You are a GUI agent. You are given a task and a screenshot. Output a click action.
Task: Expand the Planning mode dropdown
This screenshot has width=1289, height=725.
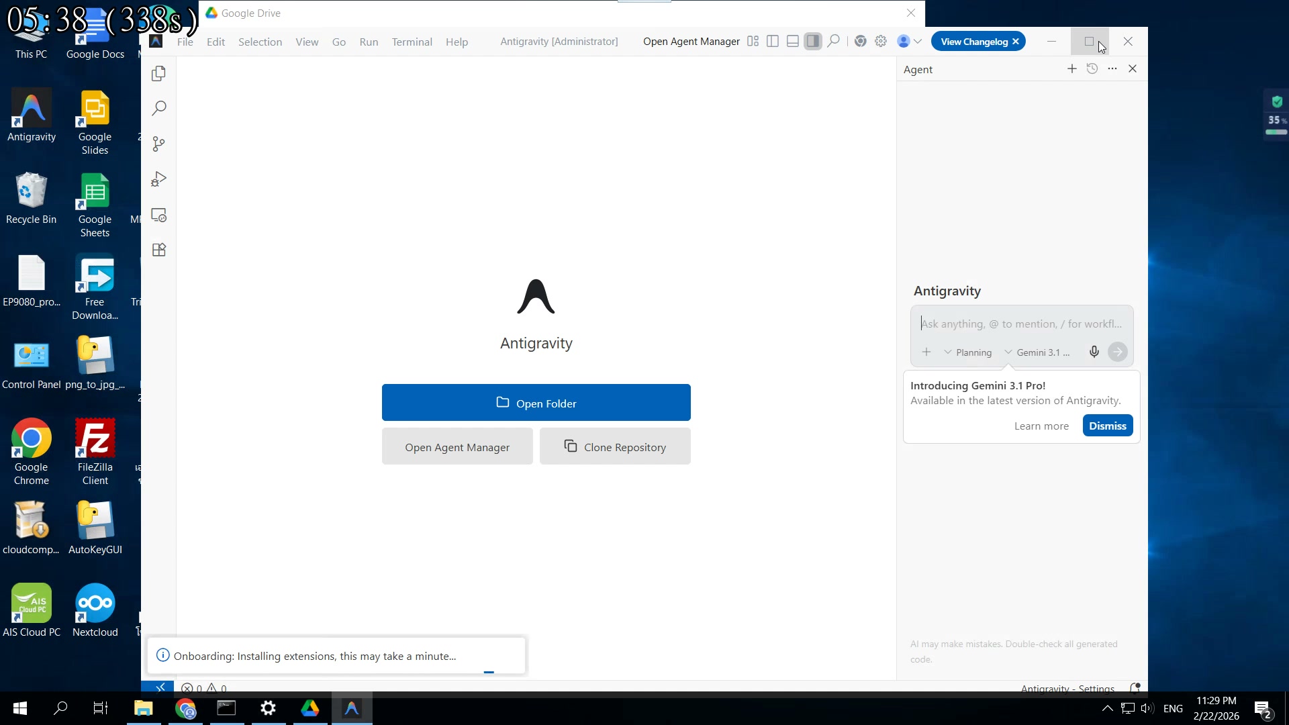click(x=967, y=352)
